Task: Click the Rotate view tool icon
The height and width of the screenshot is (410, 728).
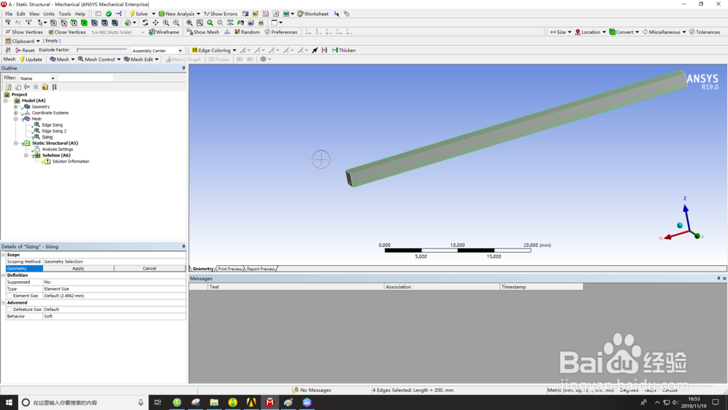Action: tap(146, 23)
